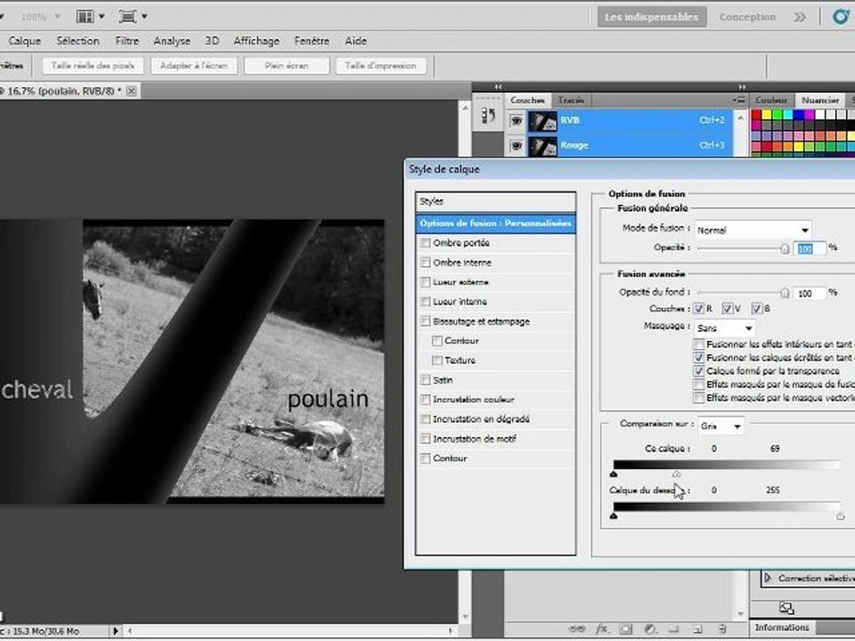Viewport: 855px width, 641px height.
Task: Open the Affichage menu
Action: point(256,41)
